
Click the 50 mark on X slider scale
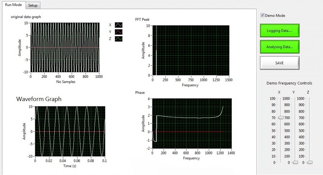273,131
